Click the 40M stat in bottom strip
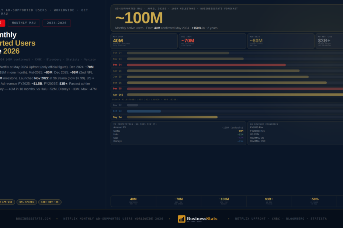Image resolution: width=343 pixels, height=228 pixels. coord(134,199)
